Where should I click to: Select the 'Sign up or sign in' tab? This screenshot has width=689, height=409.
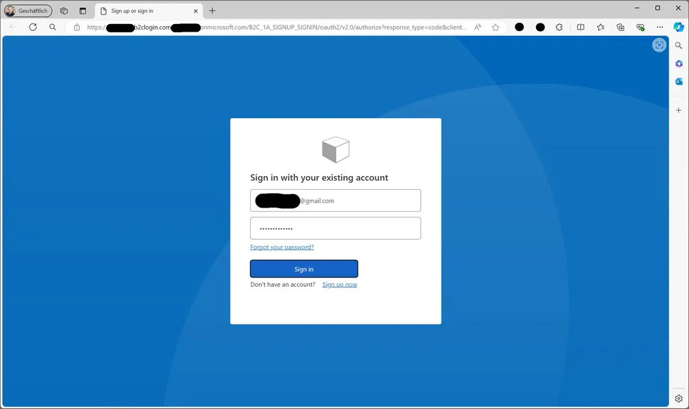point(145,11)
